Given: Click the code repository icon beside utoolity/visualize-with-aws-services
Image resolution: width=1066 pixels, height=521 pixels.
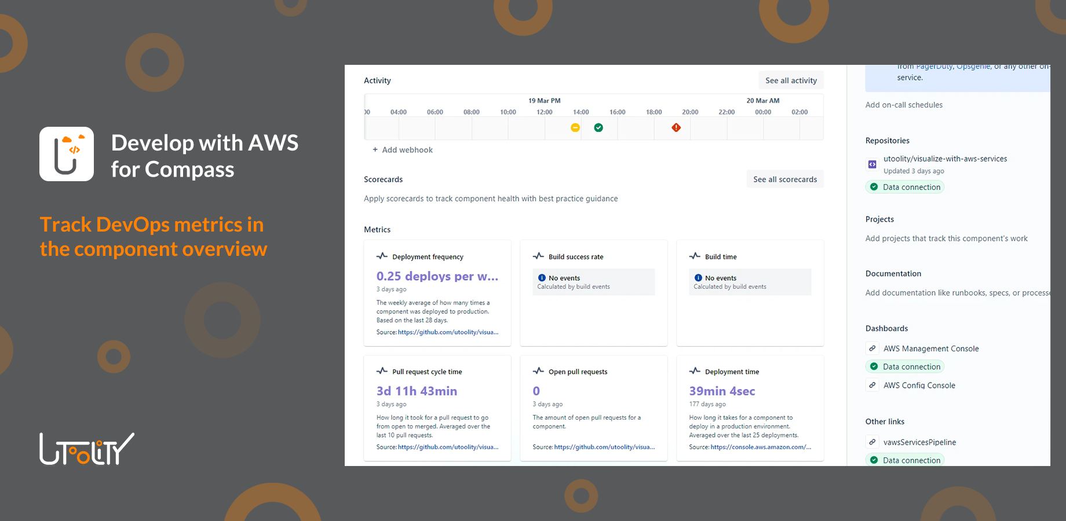Looking at the screenshot, I should [x=872, y=164].
